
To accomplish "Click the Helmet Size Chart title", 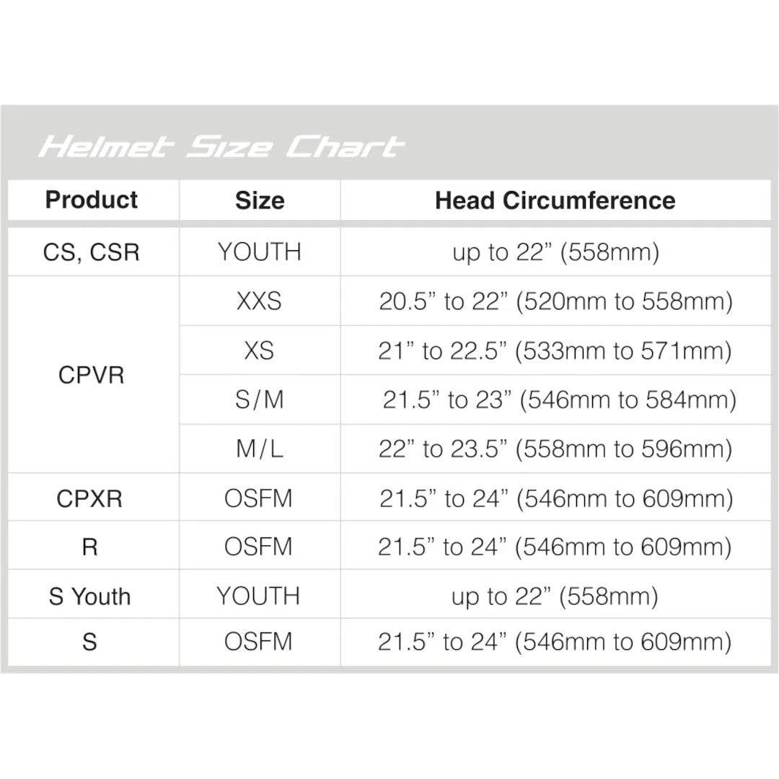I will pyautogui.click(x=221, y=146).
